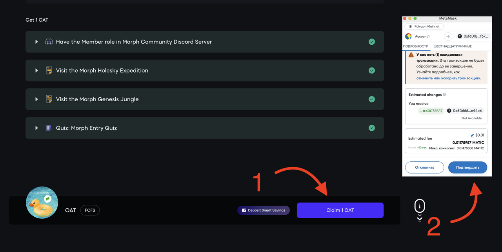
Task: Open the cancel or speed up transaction link
Action: (x=448, y=78)
